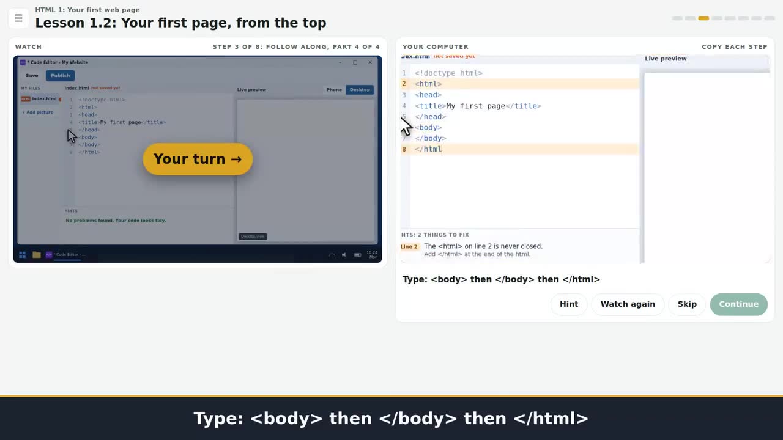Click 'No problems found. Your code looks tidy.' in video

tap(116, 221)
